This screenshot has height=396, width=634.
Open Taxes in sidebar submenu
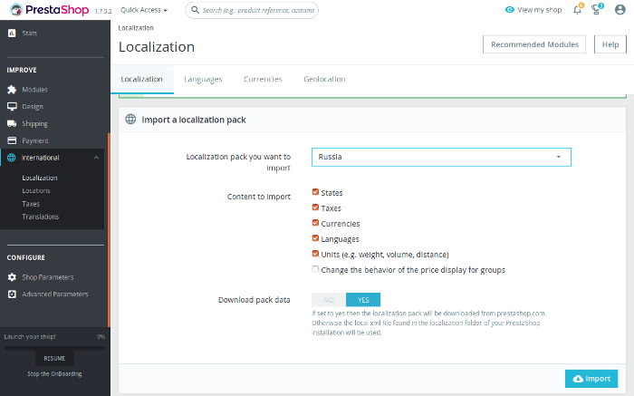[x=31, y=204]
